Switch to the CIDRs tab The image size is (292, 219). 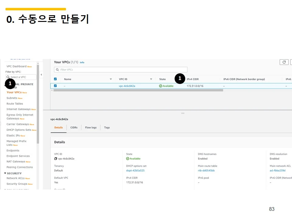point(74,127)
